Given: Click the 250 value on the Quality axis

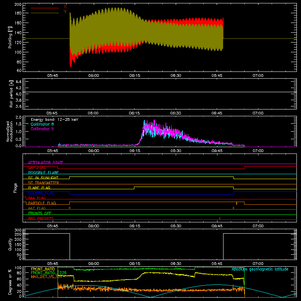Looking at the screenshot, I should 18,234.
